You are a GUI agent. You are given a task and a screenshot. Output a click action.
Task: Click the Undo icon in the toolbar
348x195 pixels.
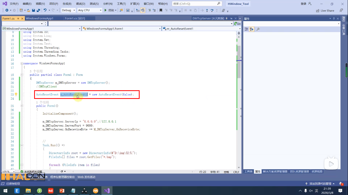[x=45, y=10]
